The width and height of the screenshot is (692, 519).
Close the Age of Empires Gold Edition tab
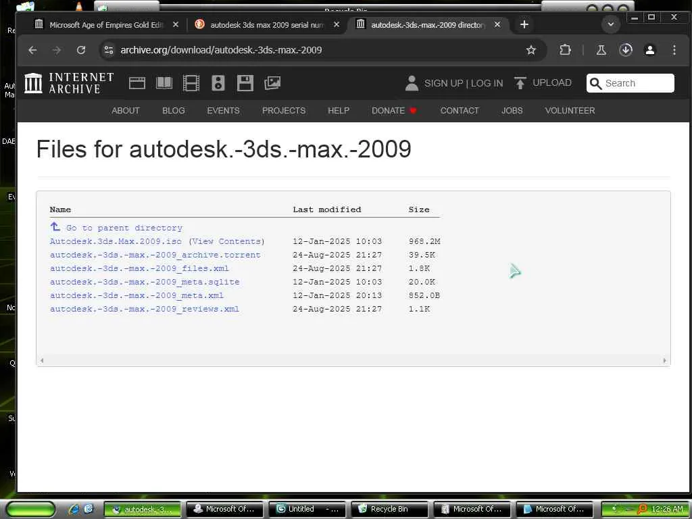click(176, 25)
